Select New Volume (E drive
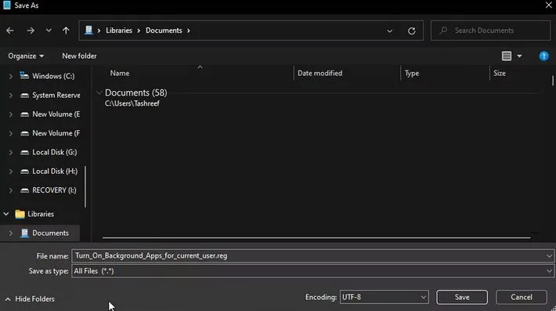This screenshot has height=311, width=556. tap(56, 114)
